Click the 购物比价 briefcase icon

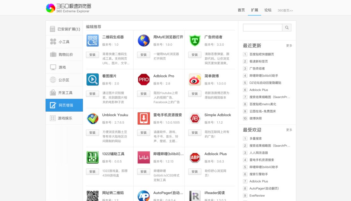(53, 54)
